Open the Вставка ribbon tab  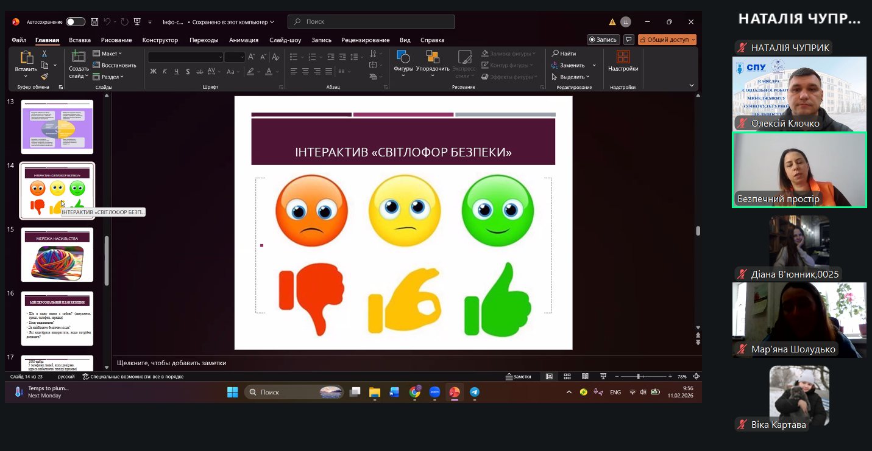coord(80,40)
